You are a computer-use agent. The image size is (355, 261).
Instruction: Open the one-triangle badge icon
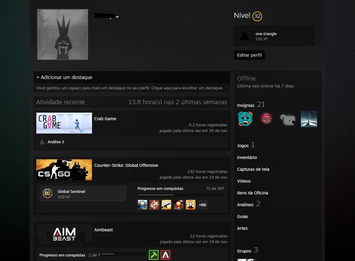pyautogui.click(x=245, y=36)
